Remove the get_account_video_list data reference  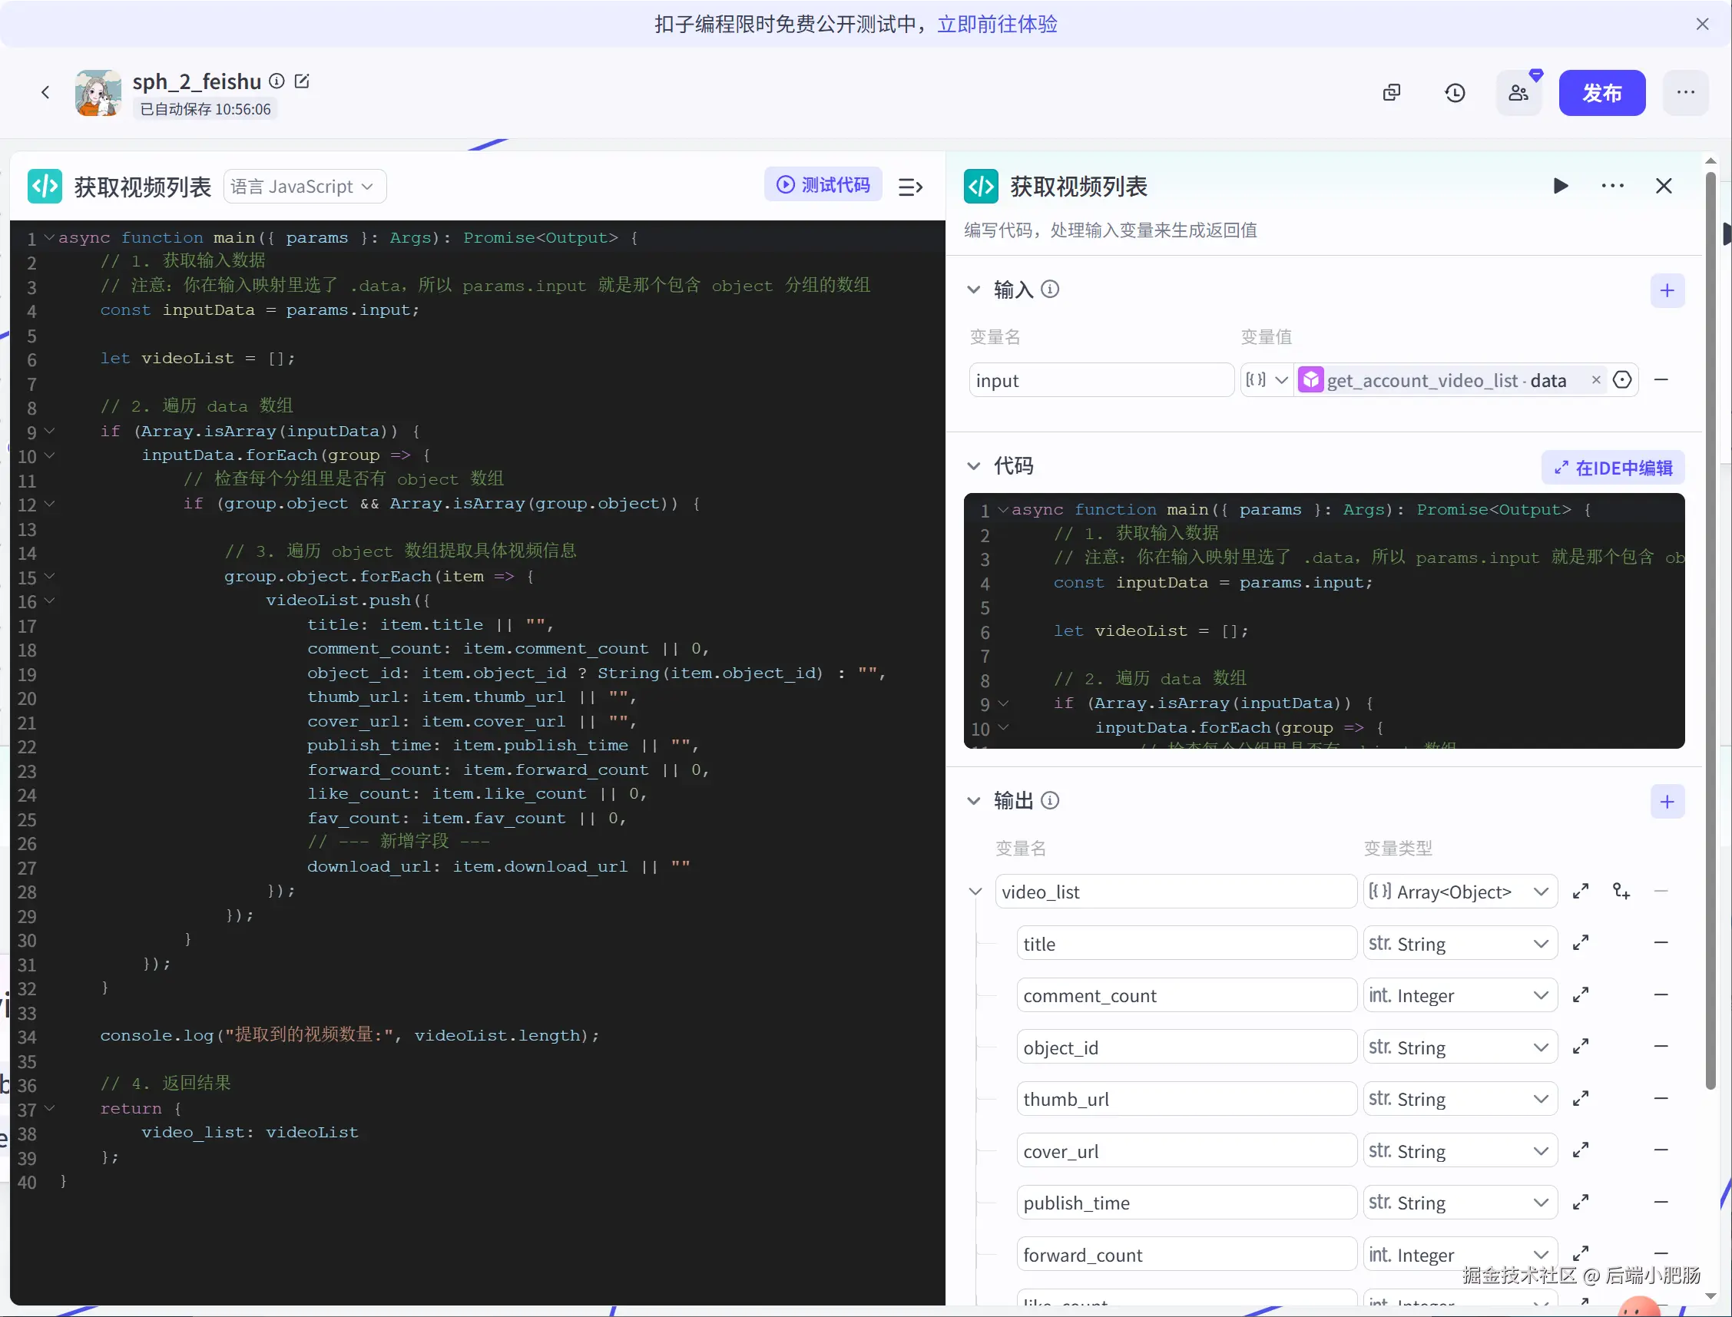pos(1595,380)
